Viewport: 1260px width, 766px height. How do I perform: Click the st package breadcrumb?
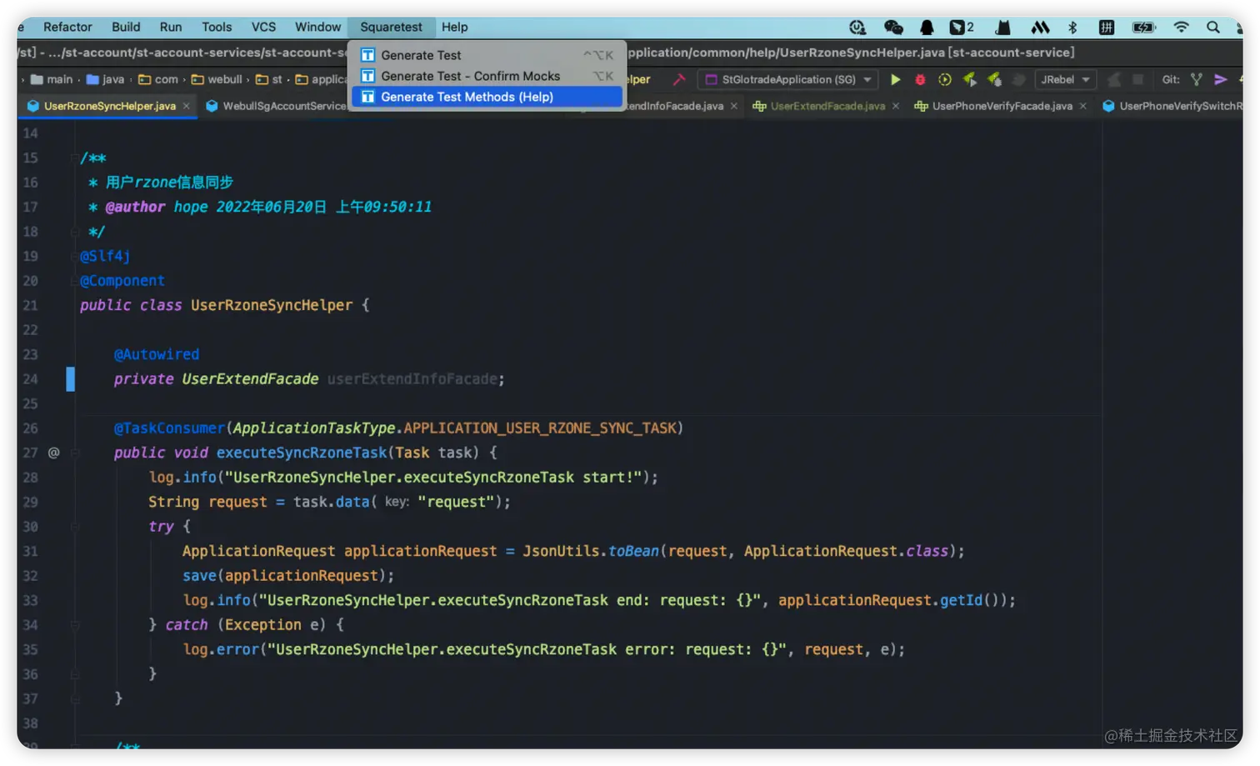tap(270, 80)
